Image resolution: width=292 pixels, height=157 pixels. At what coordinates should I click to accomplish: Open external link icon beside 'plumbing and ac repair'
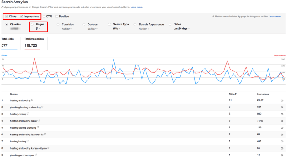point(36,155)
